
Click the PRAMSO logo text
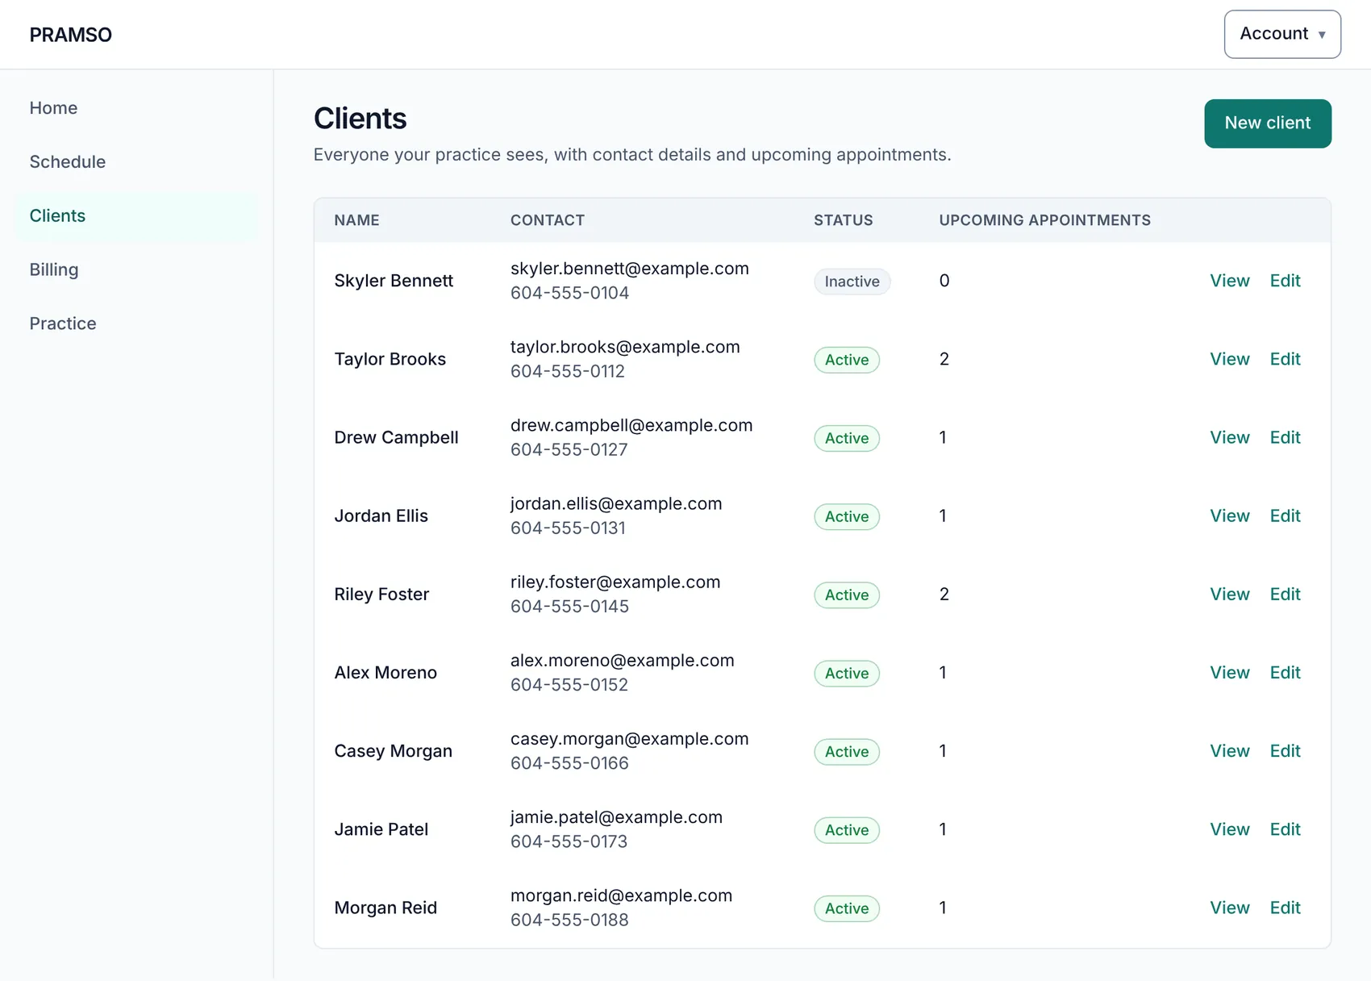[71, 35]
